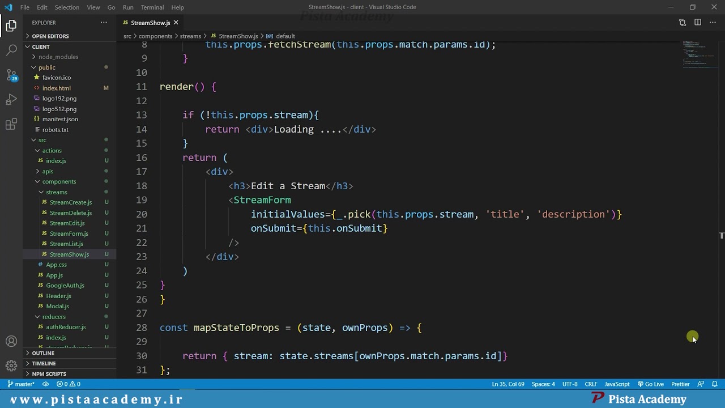The height and width of the screenshot is (408, 725).
Task: Click the code minimap preview
Action: [699, 55]
